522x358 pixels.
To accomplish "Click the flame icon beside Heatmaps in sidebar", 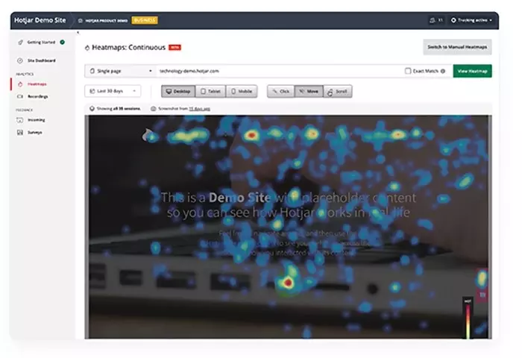I will [20, 84].
